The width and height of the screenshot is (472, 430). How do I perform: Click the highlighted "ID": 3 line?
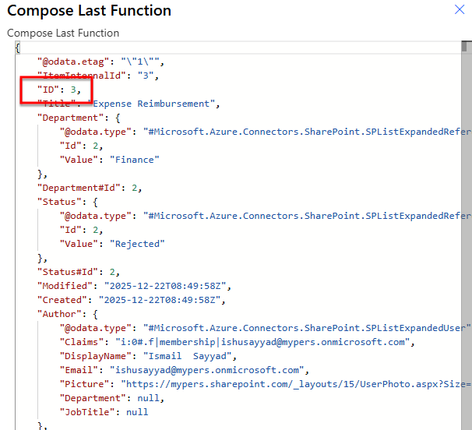(x=59, y=90)
